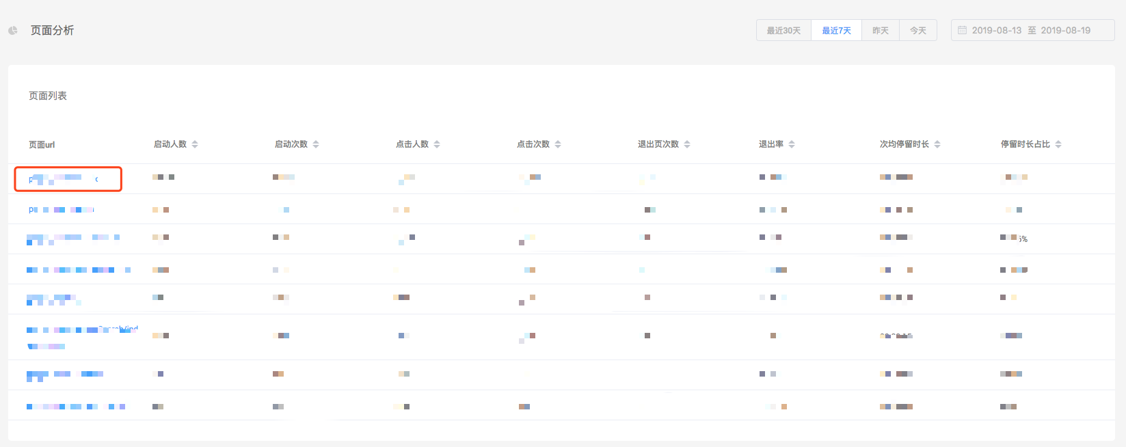
Task: Open the second page URL link
Action: (x=62, y=209)
